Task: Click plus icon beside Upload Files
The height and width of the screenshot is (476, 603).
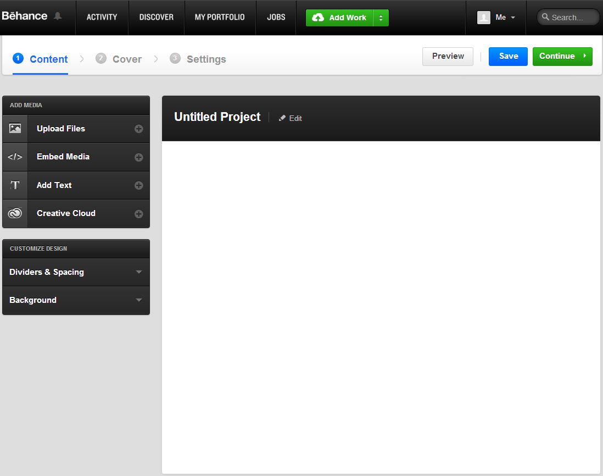Action: tap(139, 129)
